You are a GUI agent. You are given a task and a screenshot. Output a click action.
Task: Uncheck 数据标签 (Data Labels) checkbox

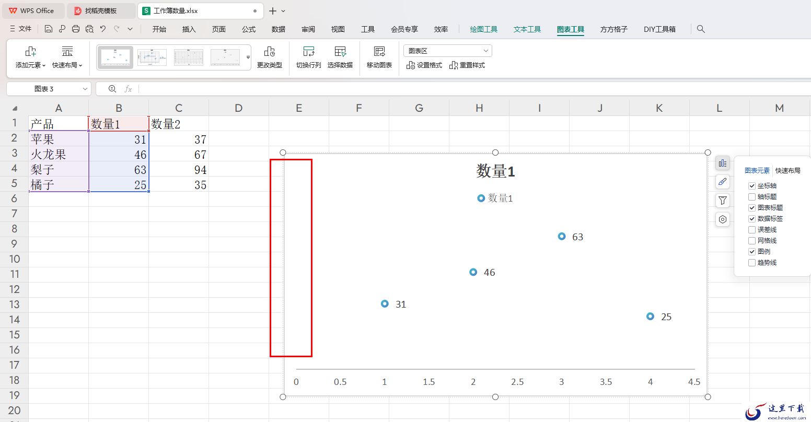click(x=752, y=219)
